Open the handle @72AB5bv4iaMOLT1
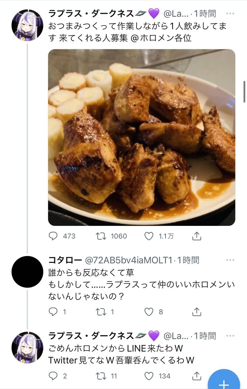This screenshot has height=389, width=247. pos(128,260)
